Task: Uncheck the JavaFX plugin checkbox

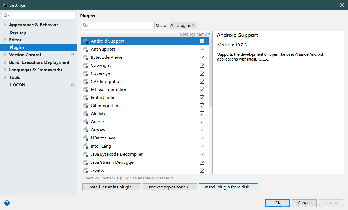Action: pyautogui.click(x=202, y=170)
